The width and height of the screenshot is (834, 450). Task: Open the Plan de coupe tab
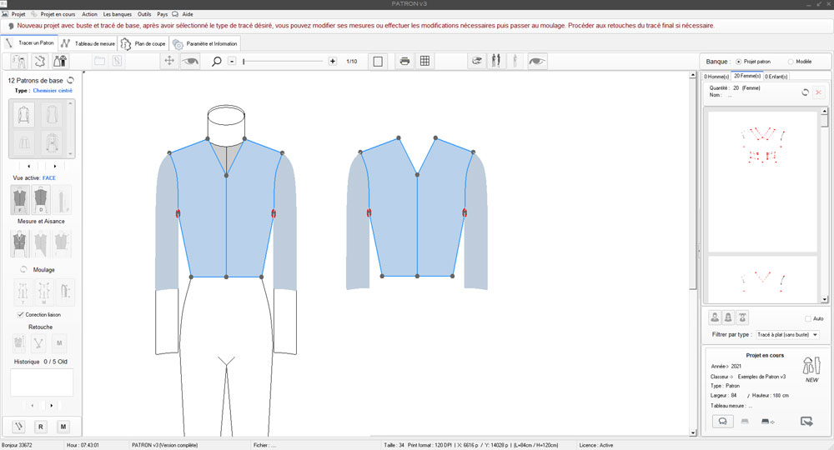point(143,43)
